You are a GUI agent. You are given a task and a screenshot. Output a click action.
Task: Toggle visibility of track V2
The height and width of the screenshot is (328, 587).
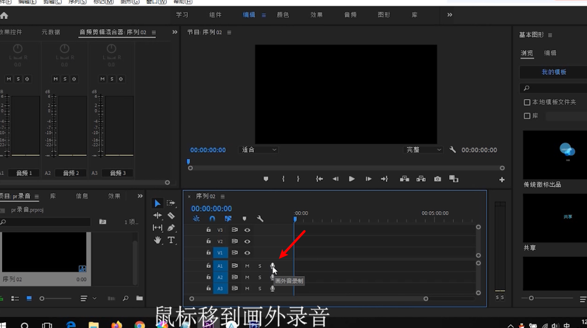coord(247,241)
